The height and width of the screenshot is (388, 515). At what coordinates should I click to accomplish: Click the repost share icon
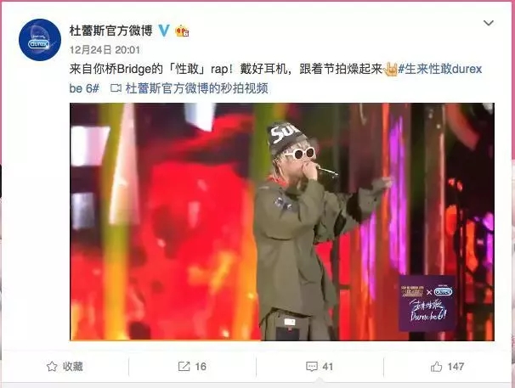[184, 366]
